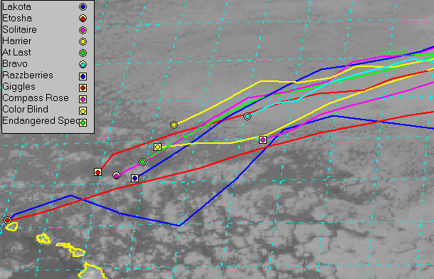The image size is (434, 279).
Task: Click the Lakota blue circle legend icon
Action: [83, 7]
